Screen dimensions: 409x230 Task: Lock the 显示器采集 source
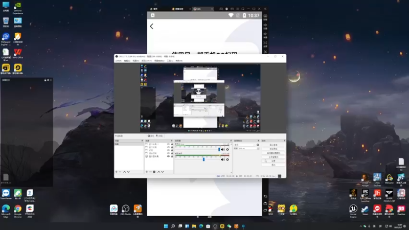[x=172, y=156]
